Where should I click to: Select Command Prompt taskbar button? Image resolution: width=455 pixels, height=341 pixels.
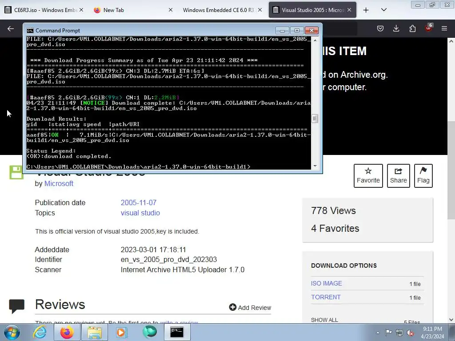click(x=177, y=332)
